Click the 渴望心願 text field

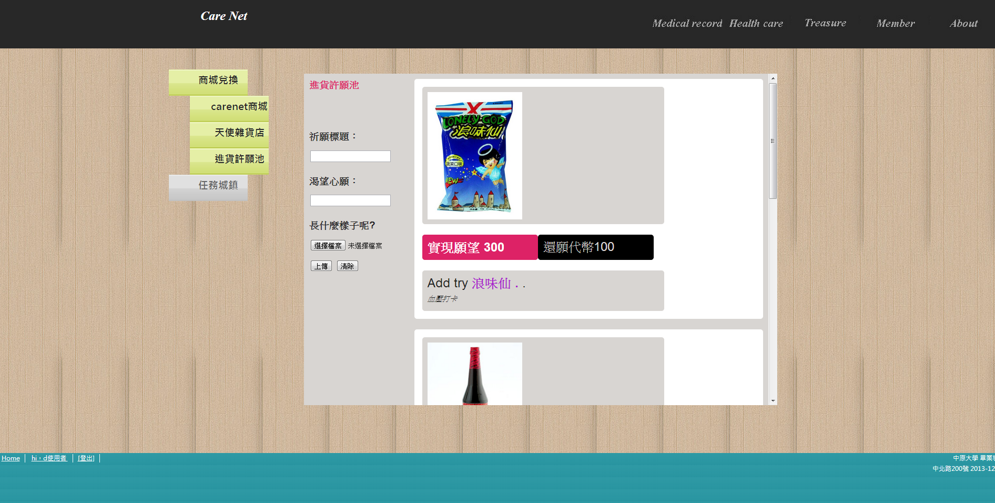[x=350, y=200]
